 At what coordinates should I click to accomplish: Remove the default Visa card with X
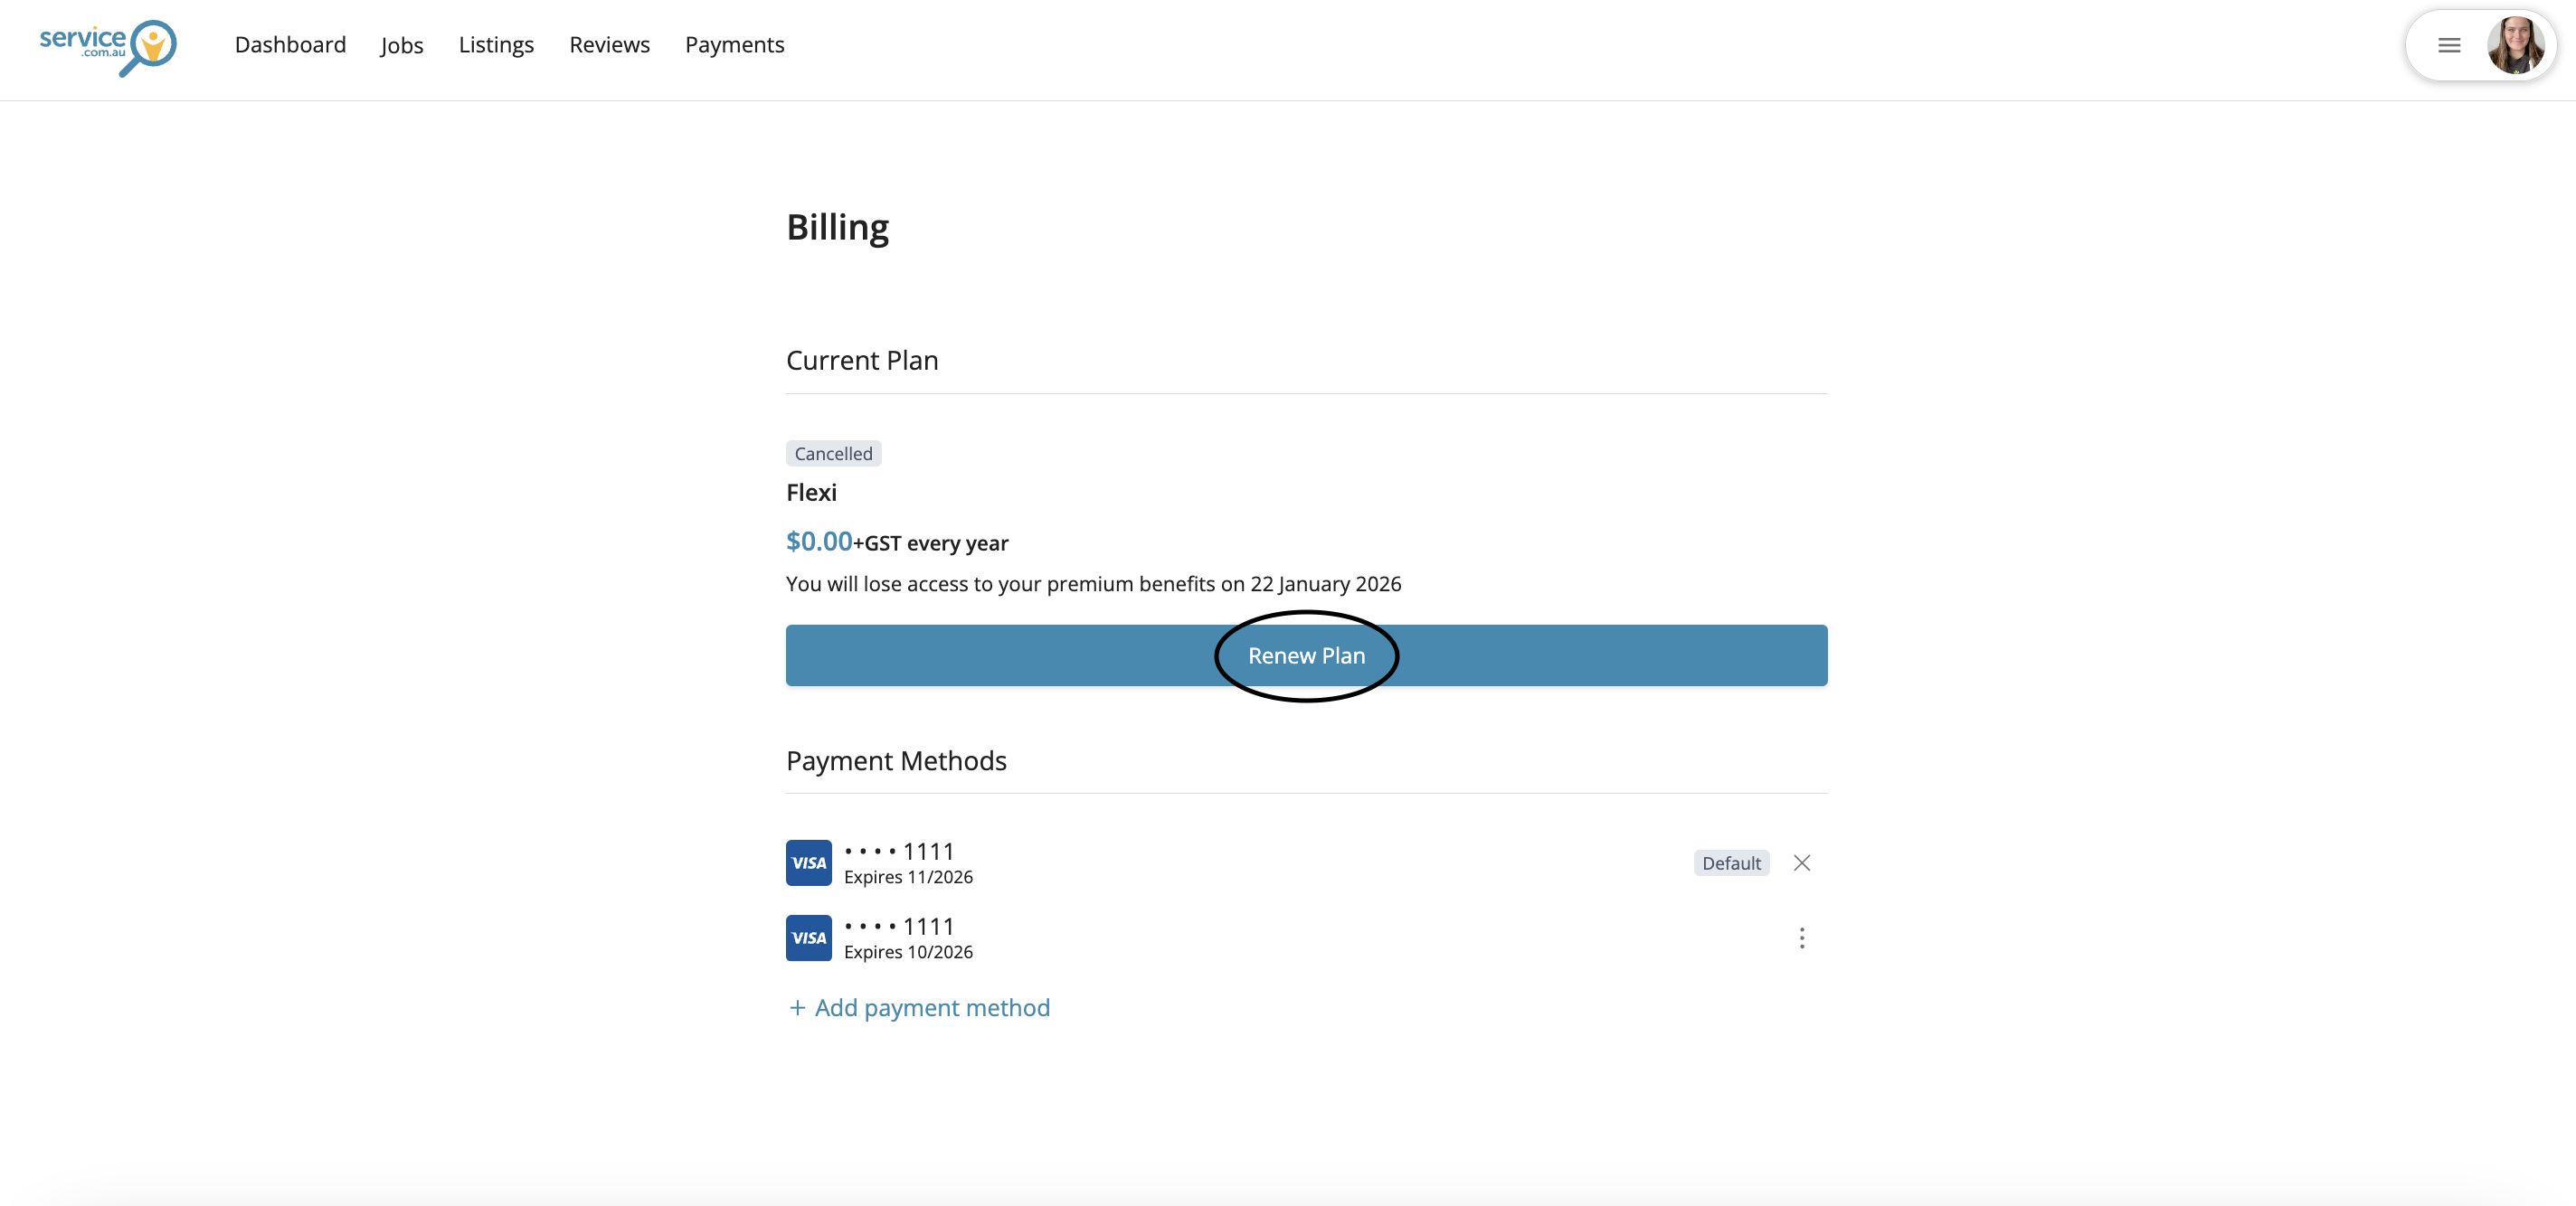[x=1801, y=862]
